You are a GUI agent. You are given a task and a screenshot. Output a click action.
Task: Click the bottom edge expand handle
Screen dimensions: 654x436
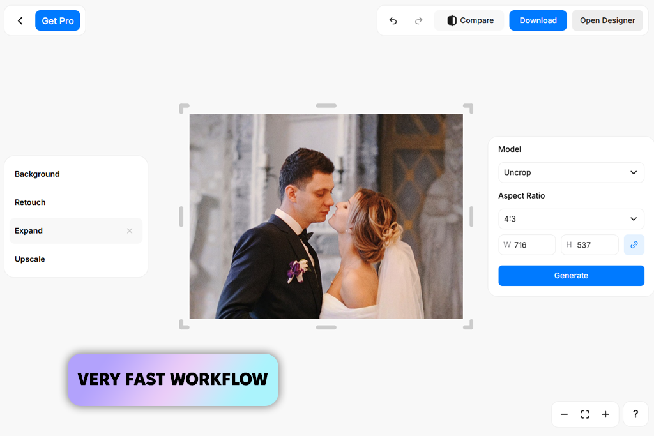[x=326, y=327]
